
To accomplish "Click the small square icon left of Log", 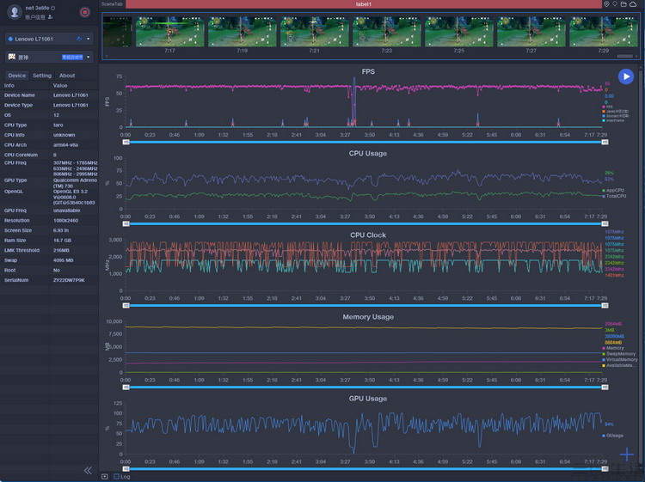I will click(104, 477).
